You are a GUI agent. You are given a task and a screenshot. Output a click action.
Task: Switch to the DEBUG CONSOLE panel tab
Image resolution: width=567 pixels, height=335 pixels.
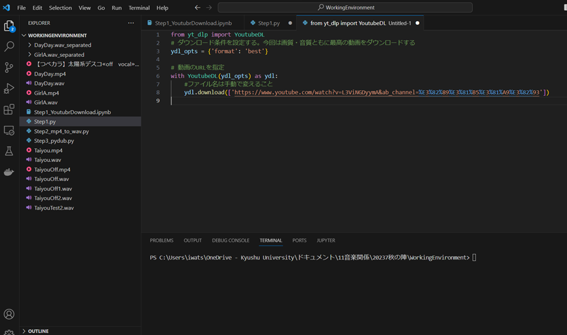[x=230, y=240]
